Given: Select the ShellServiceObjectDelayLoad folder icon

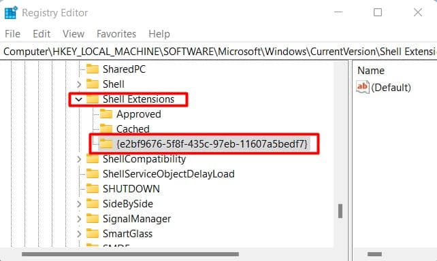Looking at the screenshot, I should 93,174.
